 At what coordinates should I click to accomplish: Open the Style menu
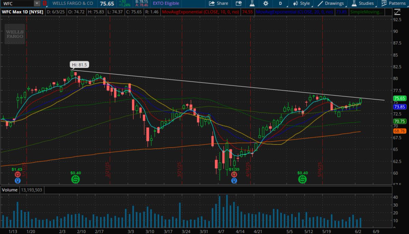point(301,3)
